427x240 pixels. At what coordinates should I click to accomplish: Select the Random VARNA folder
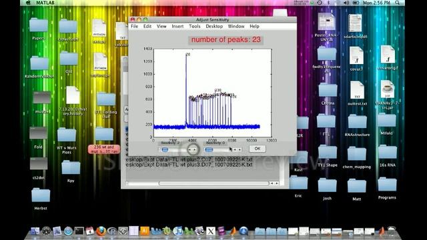[x=39, y=63]
